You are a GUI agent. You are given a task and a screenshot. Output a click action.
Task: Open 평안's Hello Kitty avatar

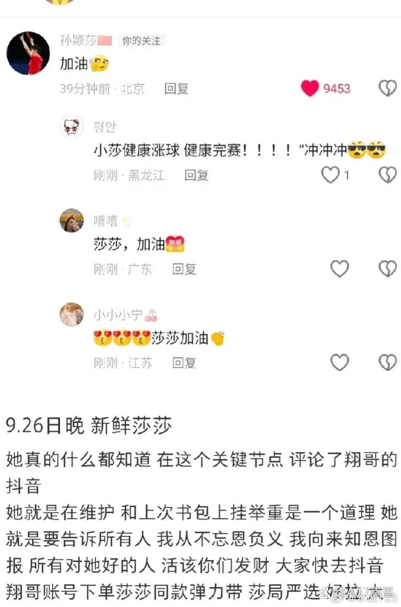[72, 127]
